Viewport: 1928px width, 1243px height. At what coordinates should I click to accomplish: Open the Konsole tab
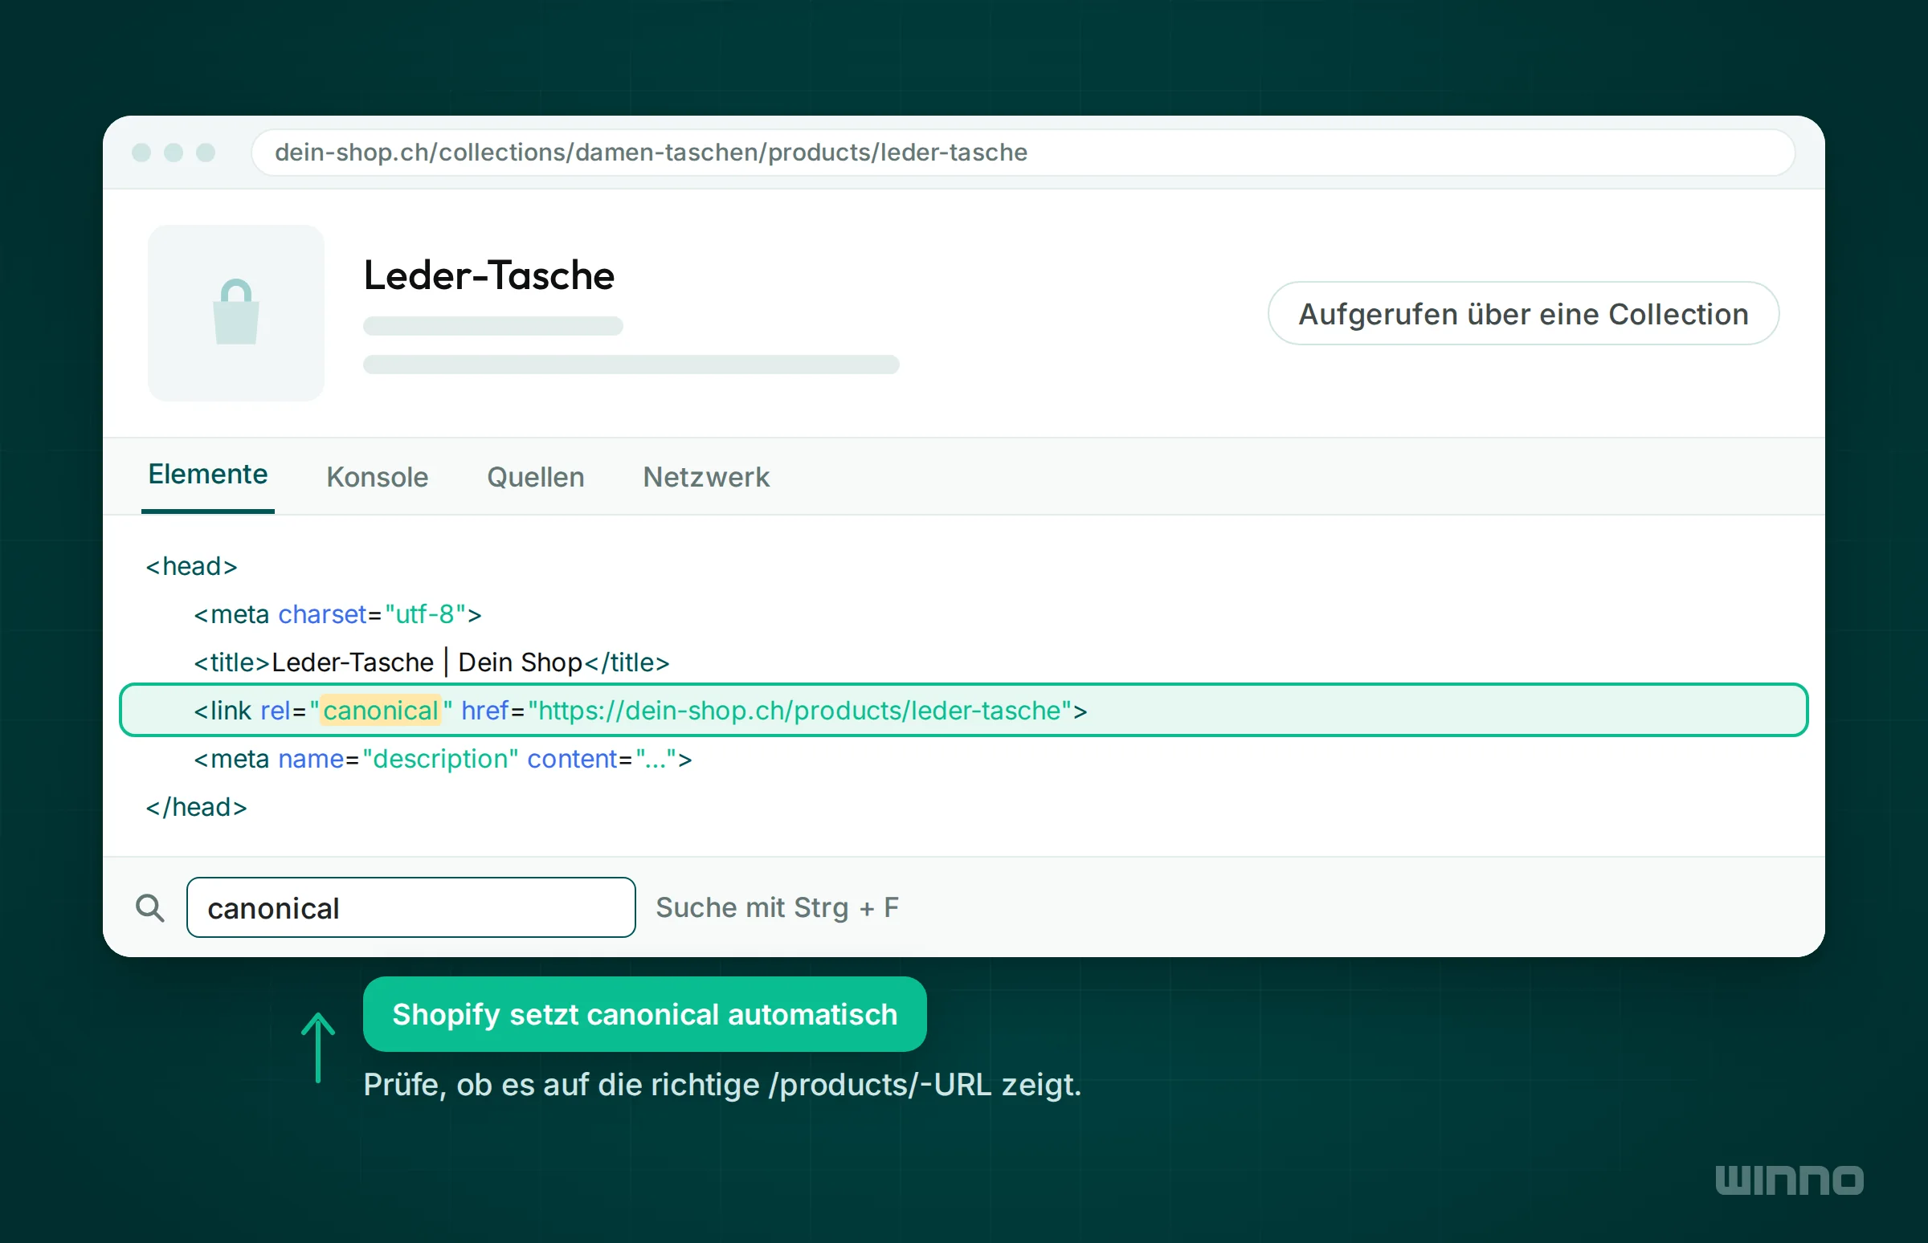point(377,477)
